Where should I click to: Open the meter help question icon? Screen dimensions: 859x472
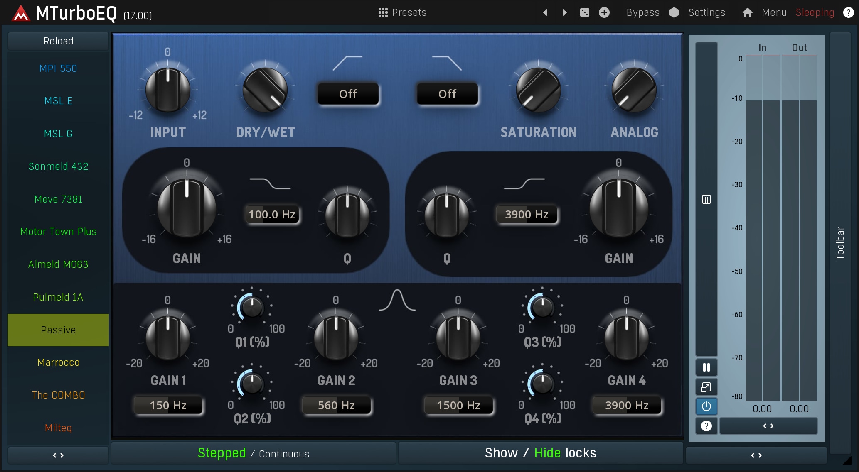706,426
